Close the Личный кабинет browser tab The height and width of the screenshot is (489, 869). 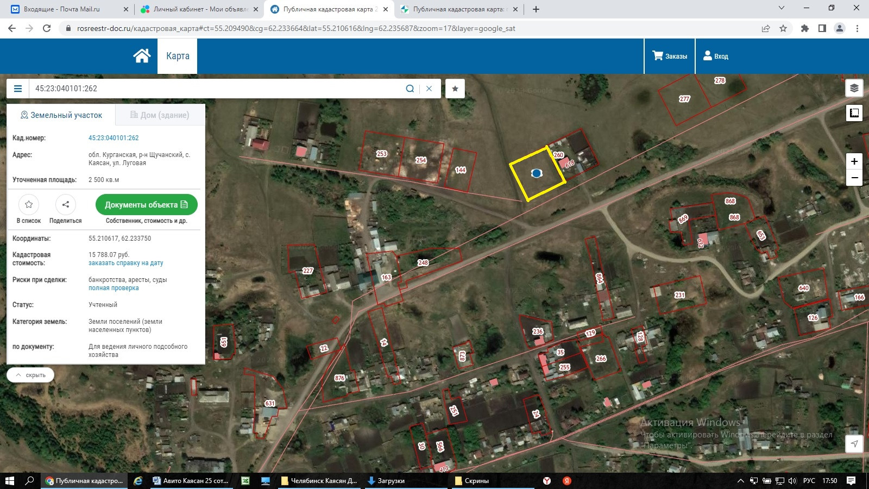[256, 9]
